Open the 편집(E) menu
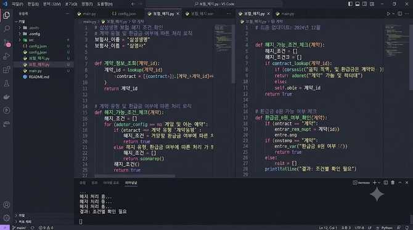 33,4
